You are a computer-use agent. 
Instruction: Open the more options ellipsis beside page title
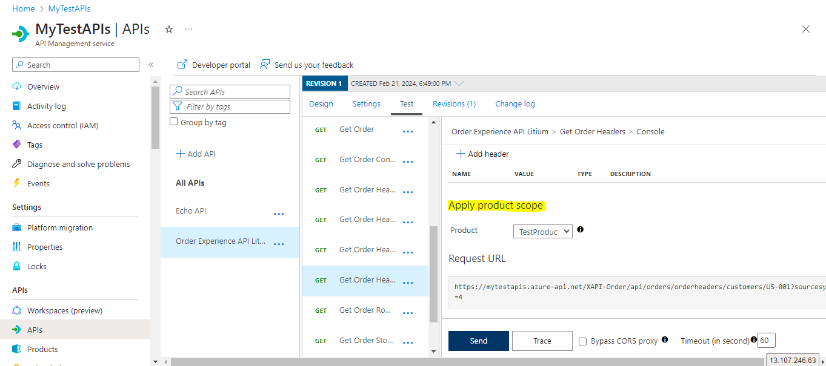point(188,29)
